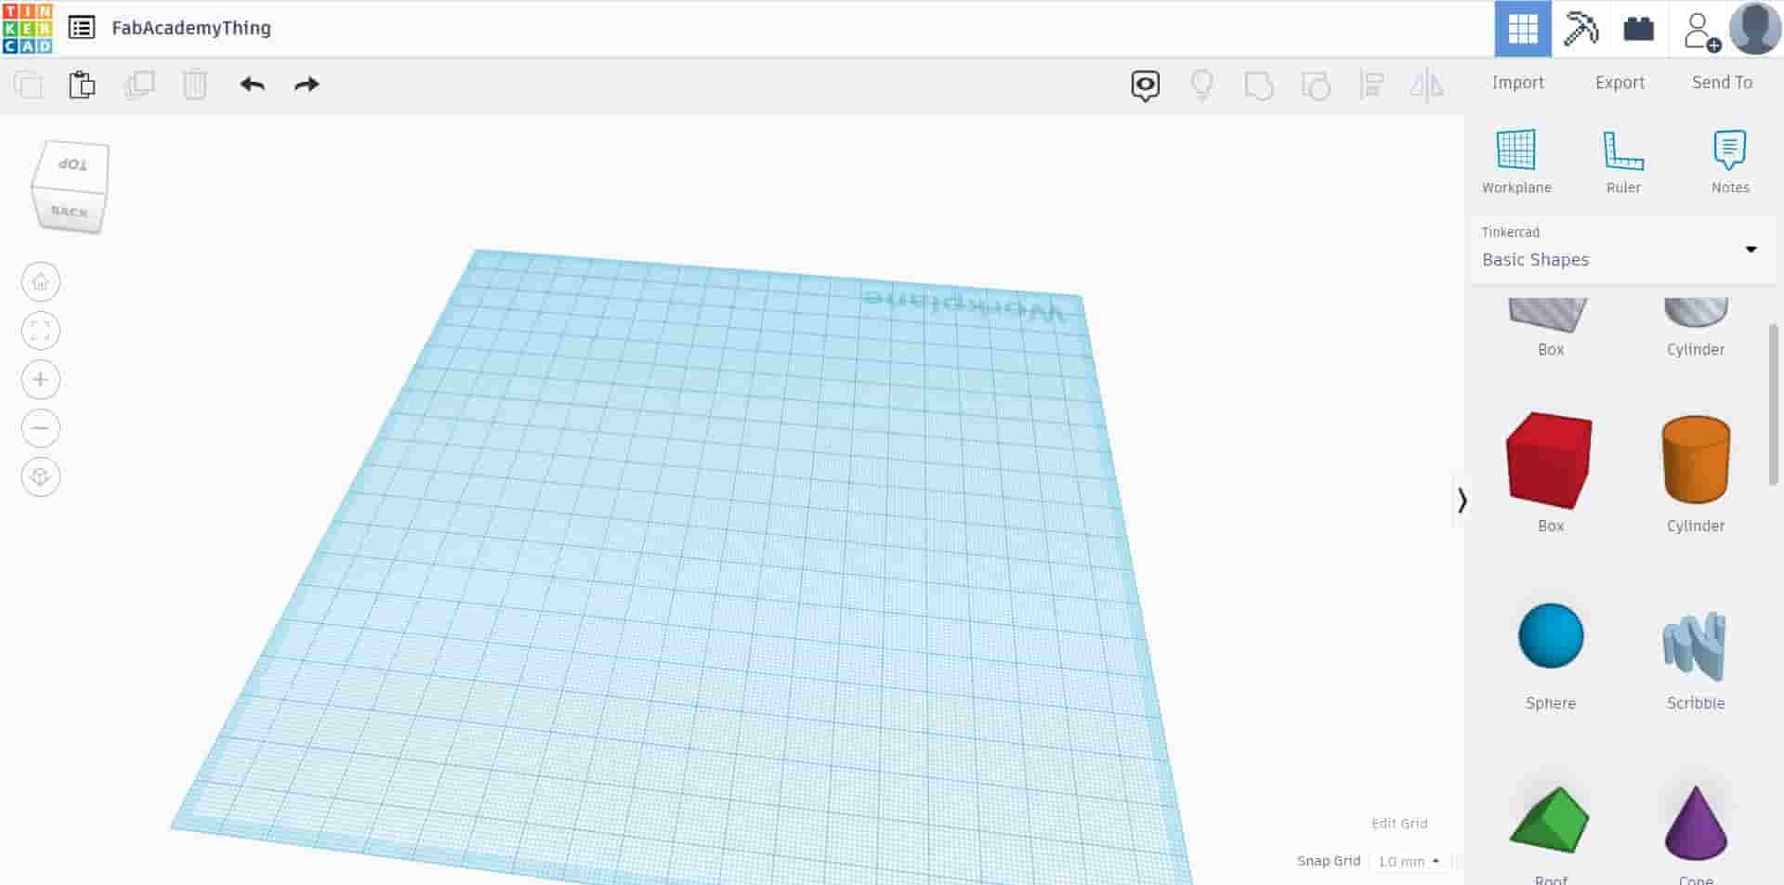Open the Send To menu
The height and width of the screenshot is (885, 1784).
tap(1723, 83)
